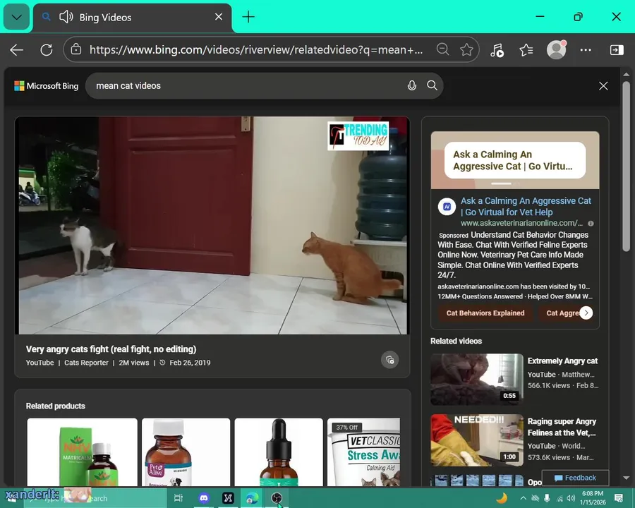Close the video viewer overlay

603,86
